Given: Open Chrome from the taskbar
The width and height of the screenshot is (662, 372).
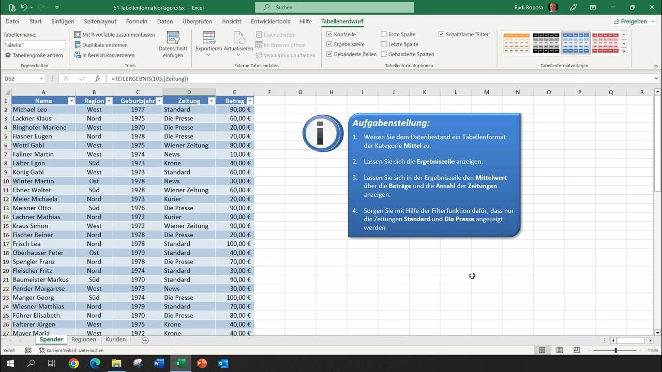Looking at the screenshot, I should pyautogui.click(x=73, y=364).
